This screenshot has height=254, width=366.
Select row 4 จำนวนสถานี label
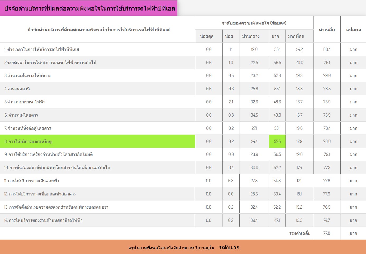point(17,89)
